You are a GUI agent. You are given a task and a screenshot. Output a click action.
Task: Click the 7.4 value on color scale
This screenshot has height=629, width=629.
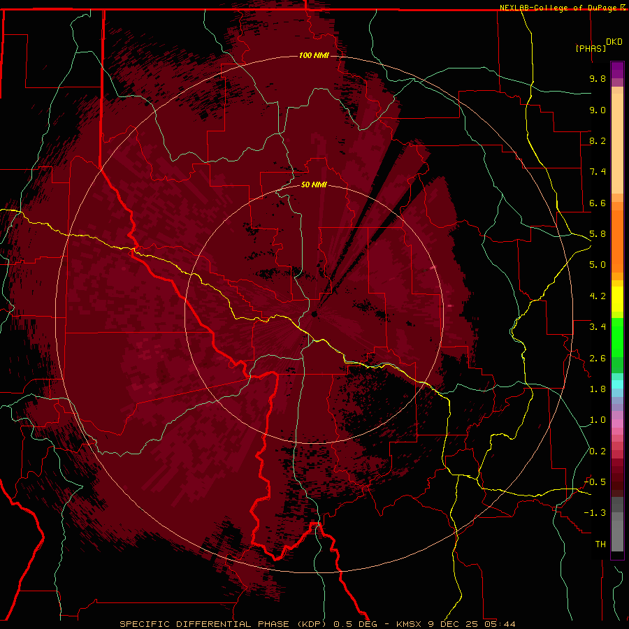[x=598, y=172]
